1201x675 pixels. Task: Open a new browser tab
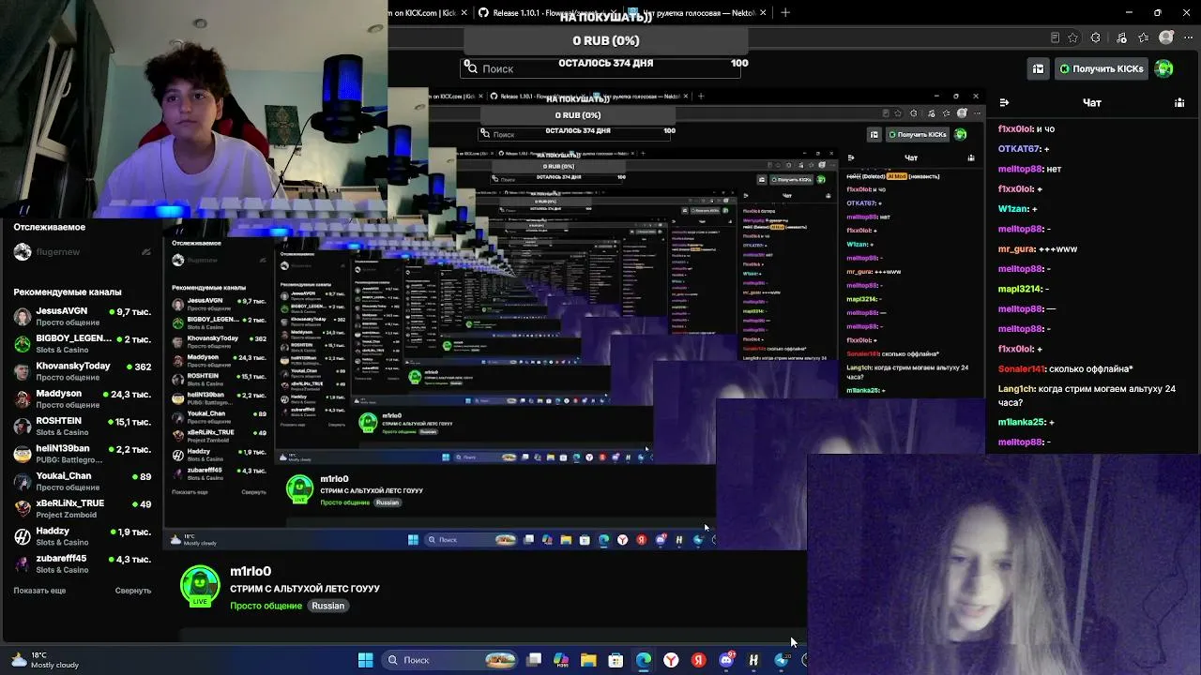785,12
